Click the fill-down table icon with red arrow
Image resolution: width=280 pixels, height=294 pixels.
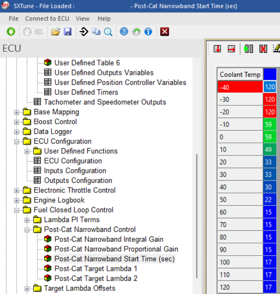(217, 49)
